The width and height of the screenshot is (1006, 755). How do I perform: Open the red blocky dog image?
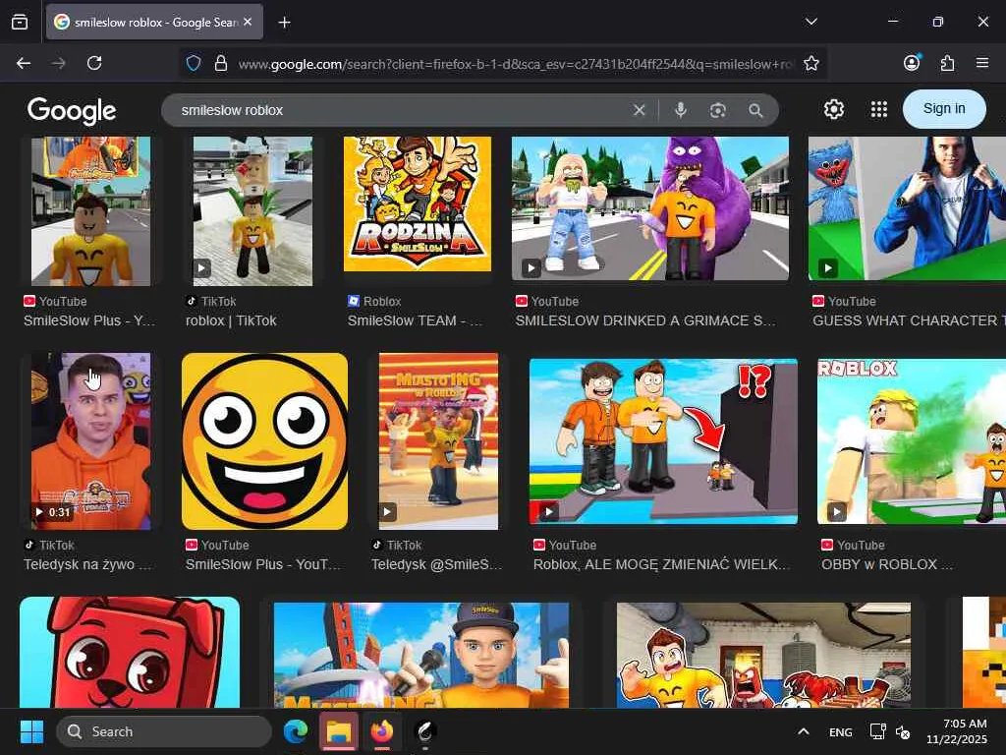click(x=130, y=652)
